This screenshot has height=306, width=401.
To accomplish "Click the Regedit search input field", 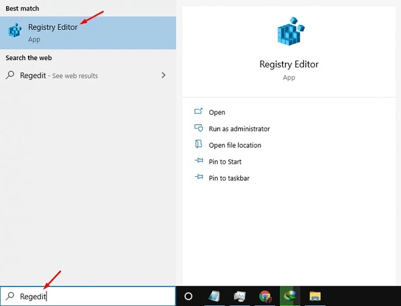I will pyautogui.click(x=88, y=296).
